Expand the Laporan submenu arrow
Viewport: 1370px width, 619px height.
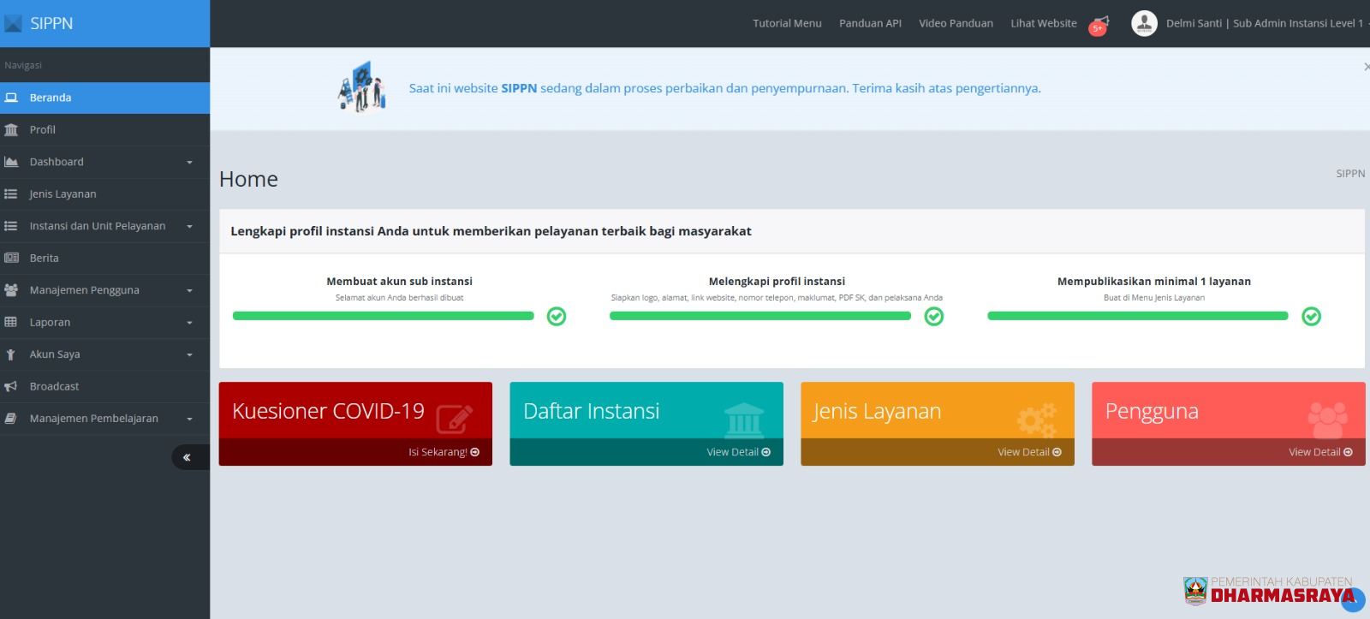click(189, 323)
